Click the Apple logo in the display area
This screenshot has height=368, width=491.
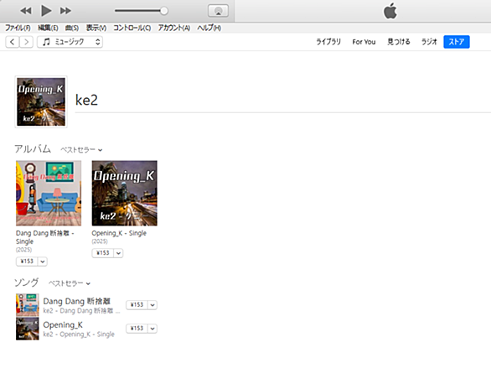click(x=390, y=11)
